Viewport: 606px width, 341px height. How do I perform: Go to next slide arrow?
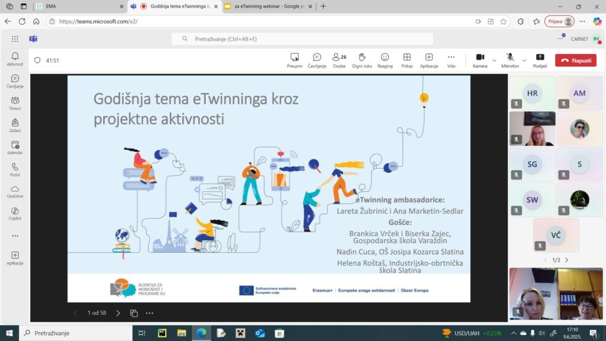[118, 313]
